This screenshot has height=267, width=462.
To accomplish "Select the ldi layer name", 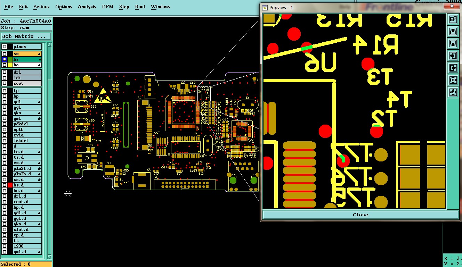I will click(27, 78).
